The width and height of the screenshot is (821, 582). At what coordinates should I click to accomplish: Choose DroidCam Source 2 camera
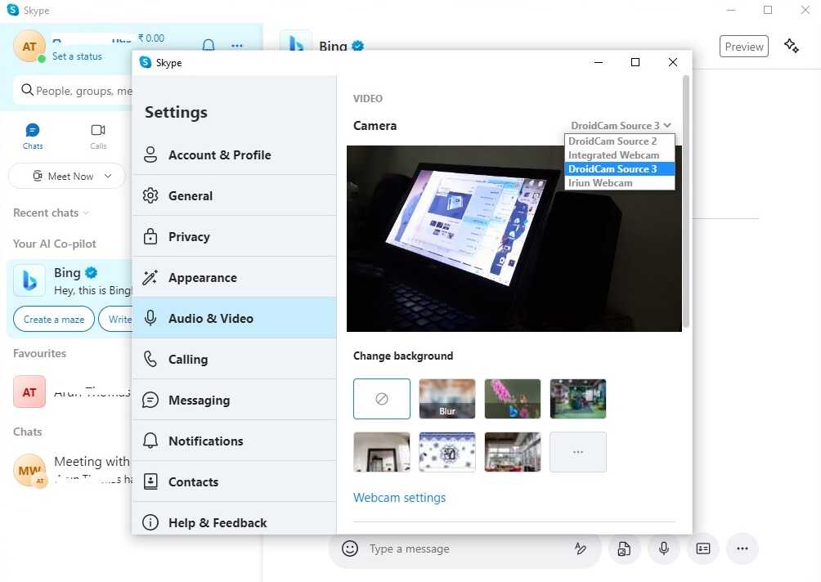point(619,141)
